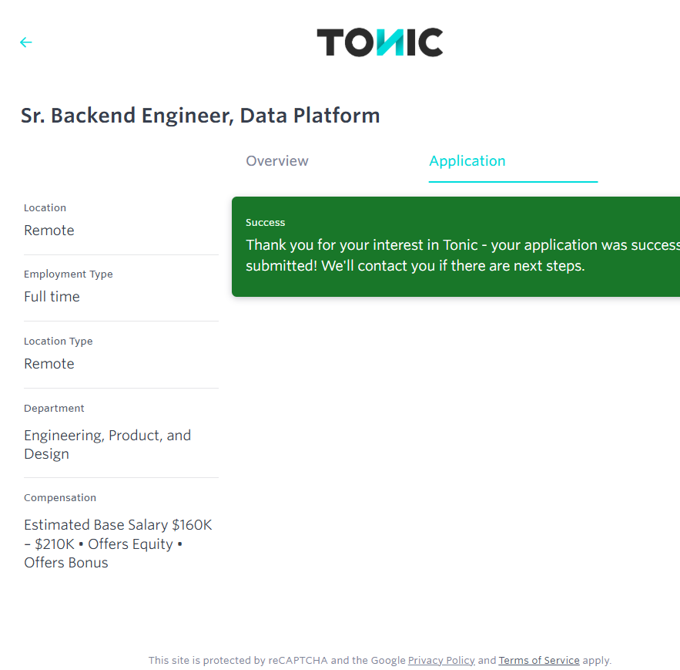Viewport: 680px width, 670px height.
Task: Open the Terms of Service link
Action: (539, 661)
